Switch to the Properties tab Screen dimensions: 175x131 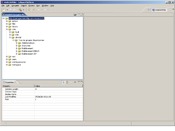[10, 82]
